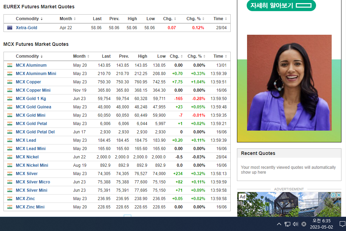
Task: Click India flag icon beside MCX Lead
Action: coord(10,141)
